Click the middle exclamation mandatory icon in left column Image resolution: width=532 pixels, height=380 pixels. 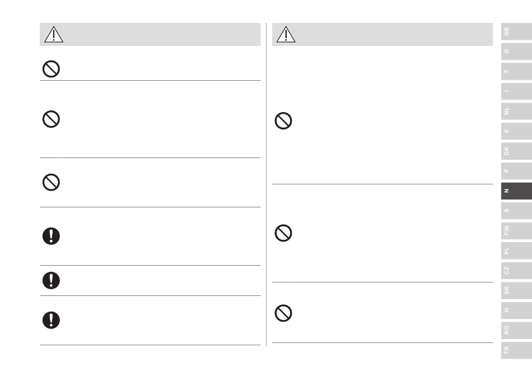pos(51,280)
